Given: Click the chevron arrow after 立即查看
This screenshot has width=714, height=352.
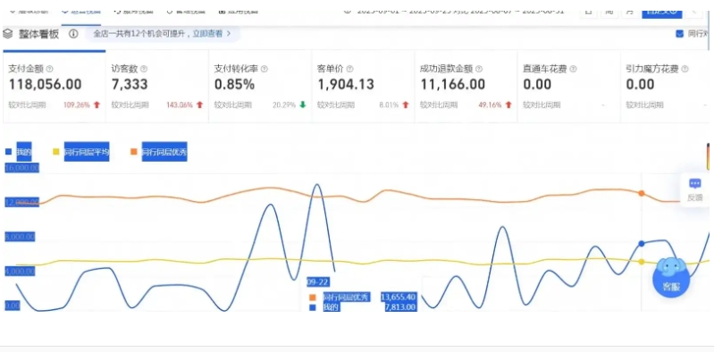Looking at the screenshot, I should pyautogui.click(x=229, y=34).
